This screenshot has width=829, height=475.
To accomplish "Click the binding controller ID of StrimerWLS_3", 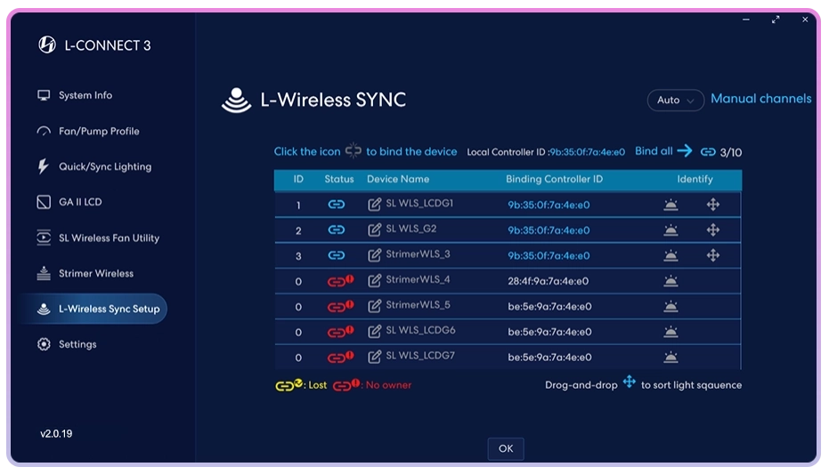I will [x=549, y=255].
